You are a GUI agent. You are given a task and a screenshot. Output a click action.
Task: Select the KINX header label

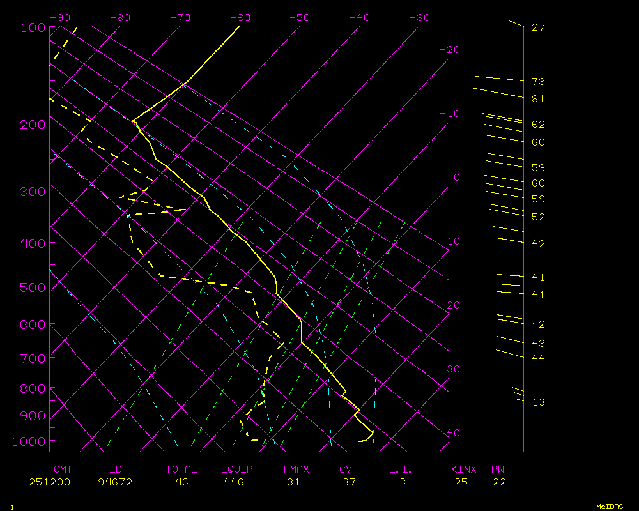tap(464, 469)
